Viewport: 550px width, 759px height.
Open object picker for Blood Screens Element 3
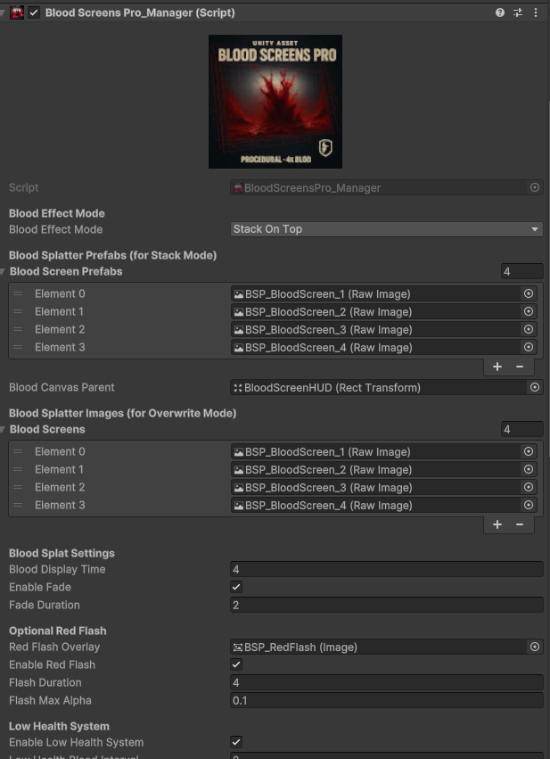pos(529,506)
